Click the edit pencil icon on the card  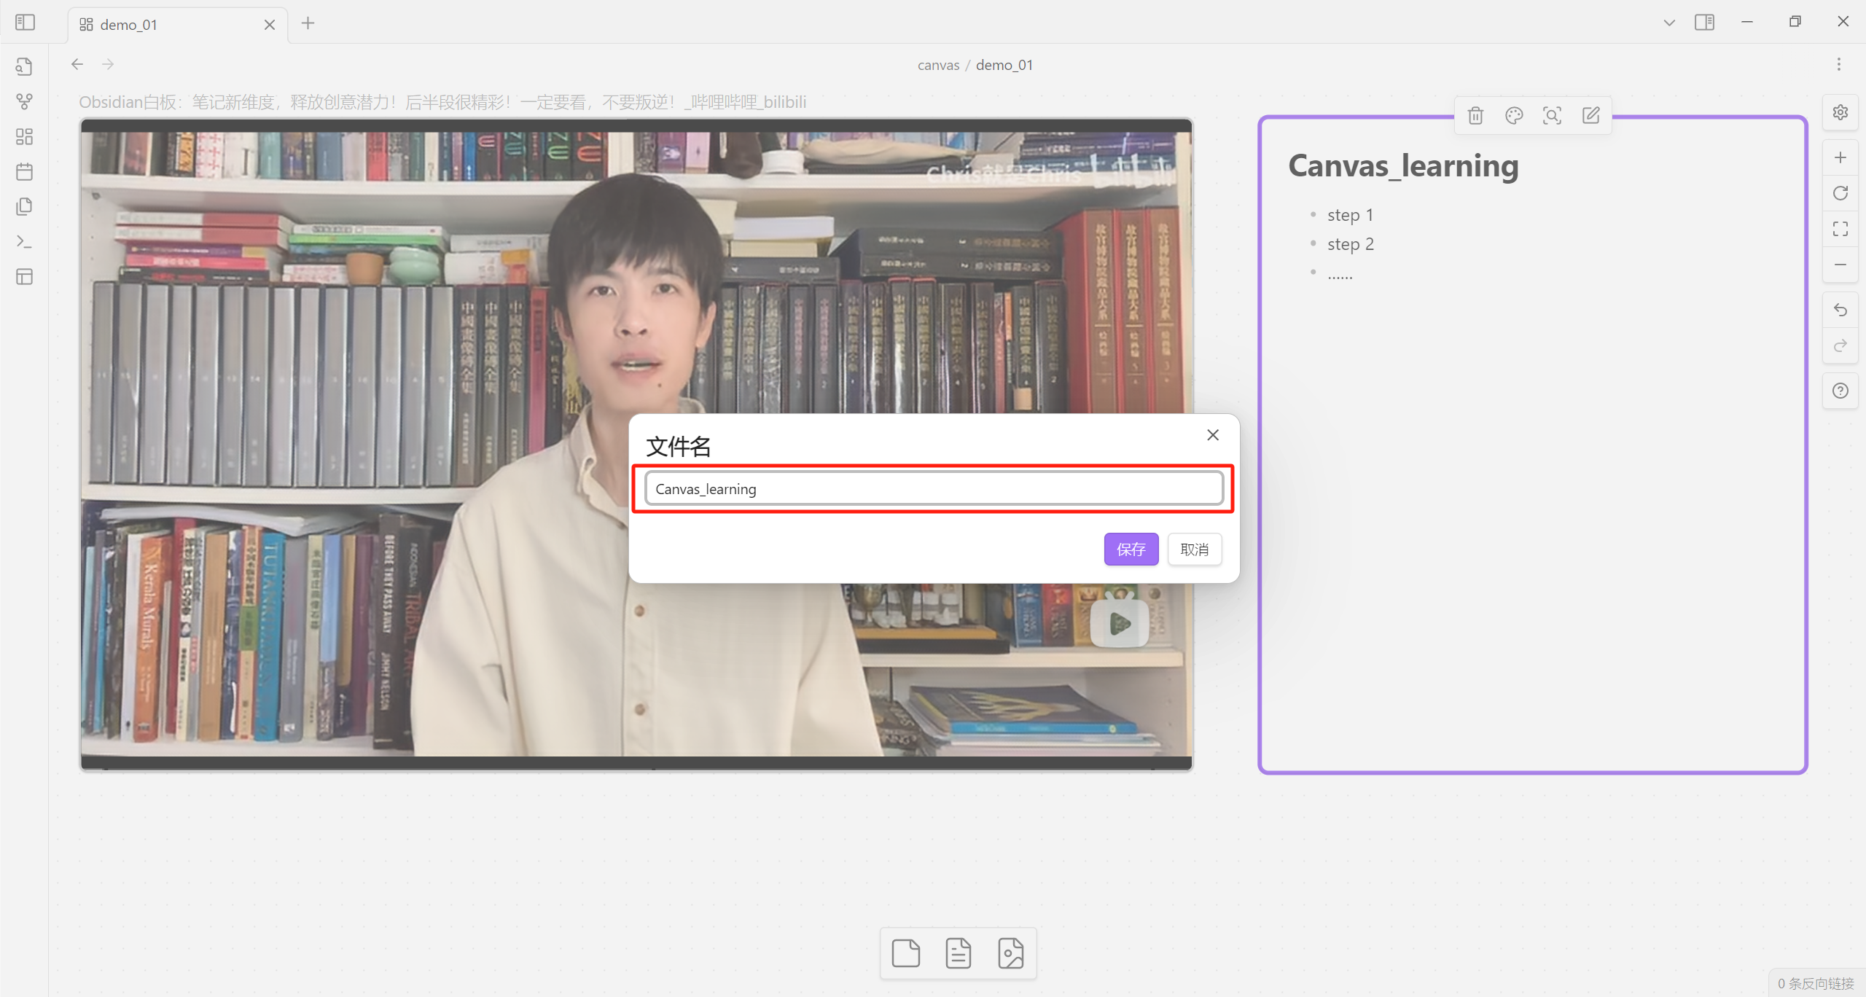[x=1590, y=115]
